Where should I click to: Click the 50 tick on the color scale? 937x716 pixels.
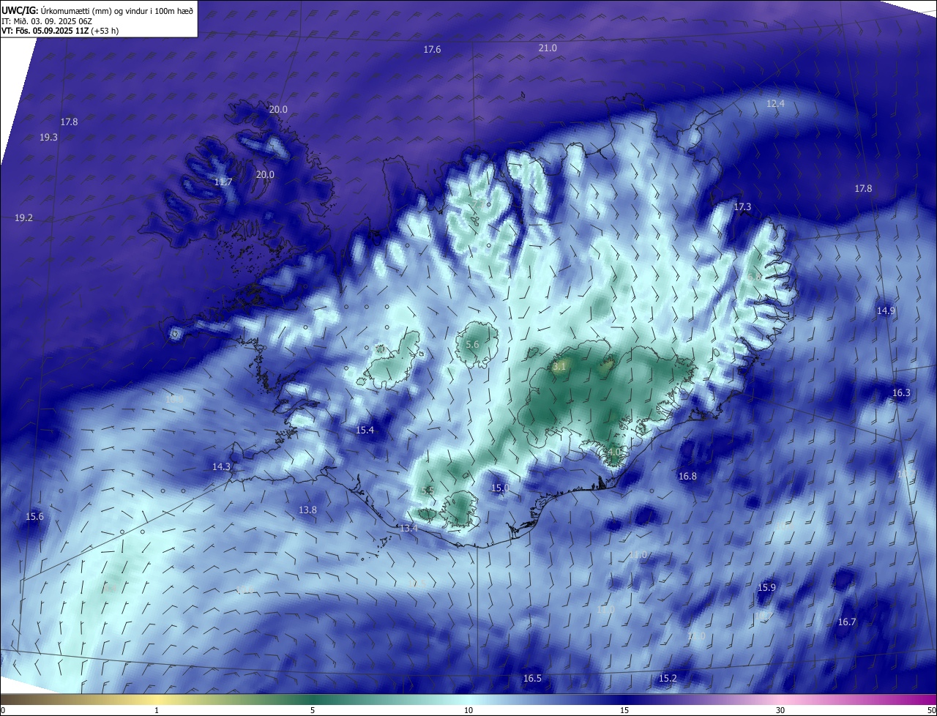(931, 711)
